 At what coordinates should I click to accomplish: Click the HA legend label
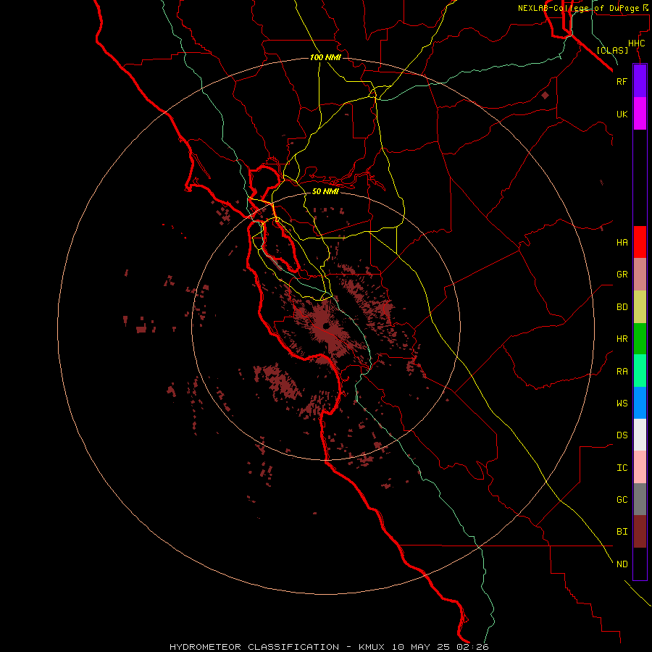[x=622, y=243]
